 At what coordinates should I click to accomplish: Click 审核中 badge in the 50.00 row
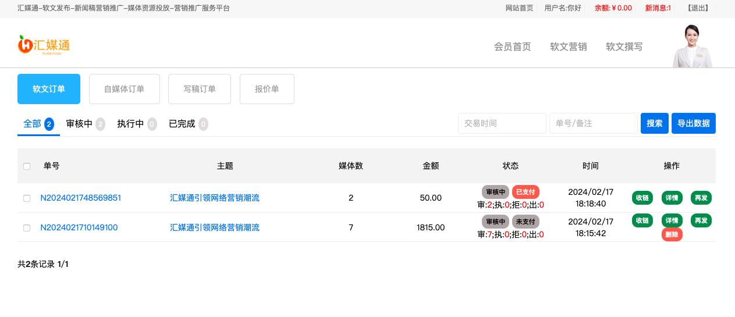coord(495,192)
